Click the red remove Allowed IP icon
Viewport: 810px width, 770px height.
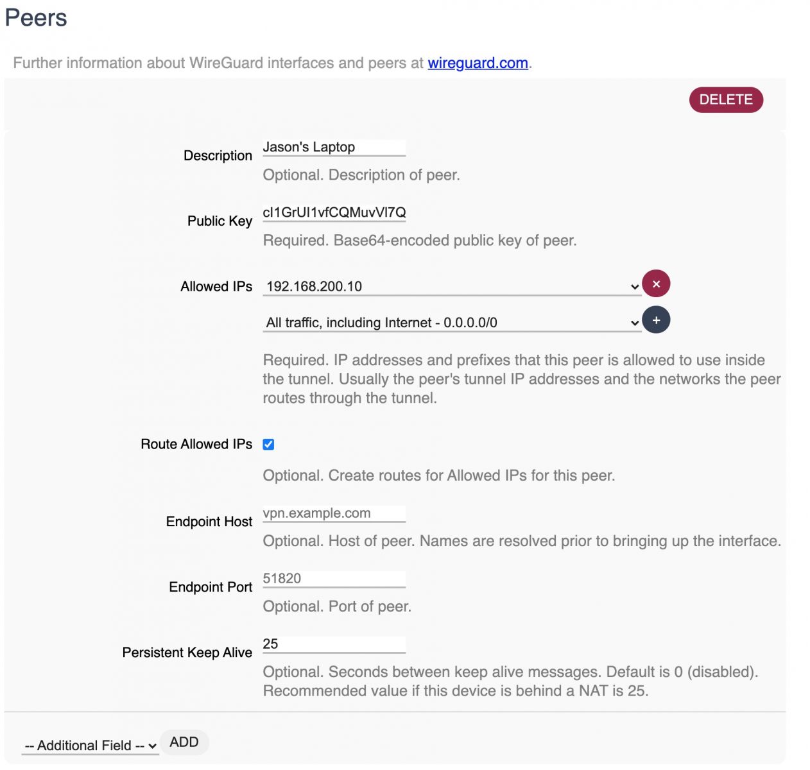coord(656,284)
